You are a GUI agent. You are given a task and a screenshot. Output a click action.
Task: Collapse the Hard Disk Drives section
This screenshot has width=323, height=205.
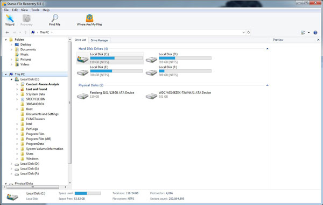[268, 49]
